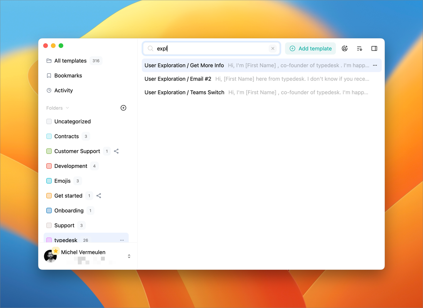Click the Add template button
The image size is (423, 308).
click(311, 49)
